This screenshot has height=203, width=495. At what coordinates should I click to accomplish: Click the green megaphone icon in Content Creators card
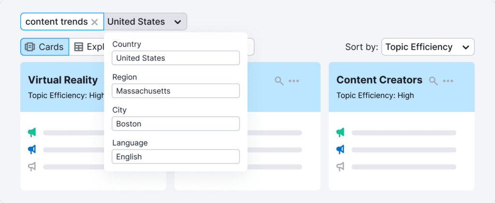click(340, 132)
